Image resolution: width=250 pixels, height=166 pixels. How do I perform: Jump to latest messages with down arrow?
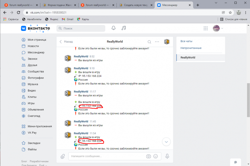tap(166, 142)
